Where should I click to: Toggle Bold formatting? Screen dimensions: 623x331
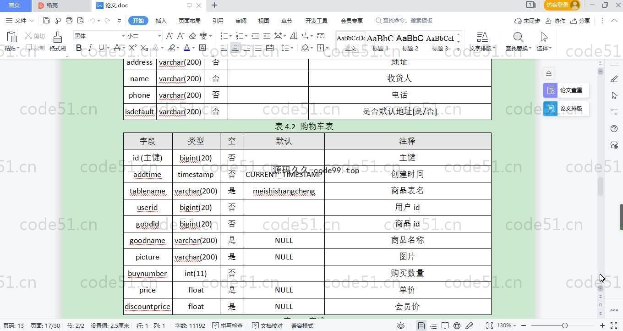point(79,48)
